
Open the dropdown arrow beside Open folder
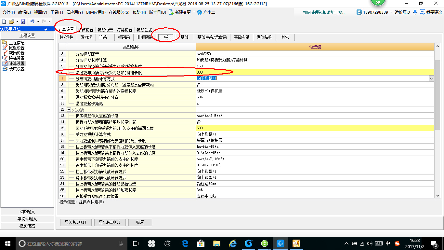click(17, 22)
